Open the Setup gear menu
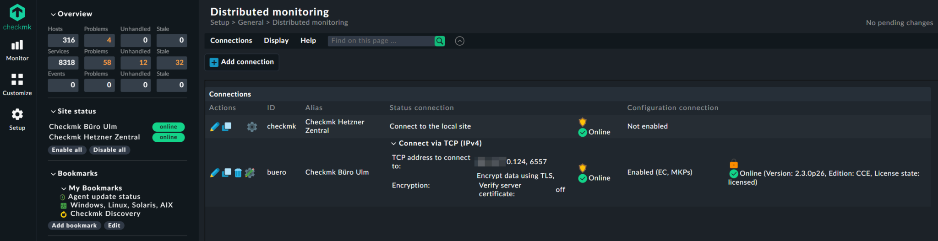938x241 pixels. (x=17, y=119)
